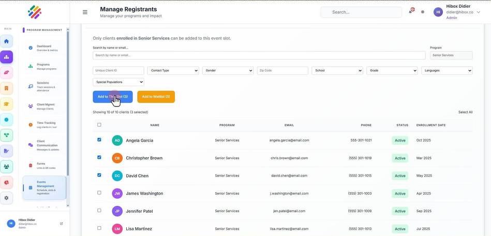Select the purple organization hierarchy rail icon
491x236 pixels.
(6, 57)
